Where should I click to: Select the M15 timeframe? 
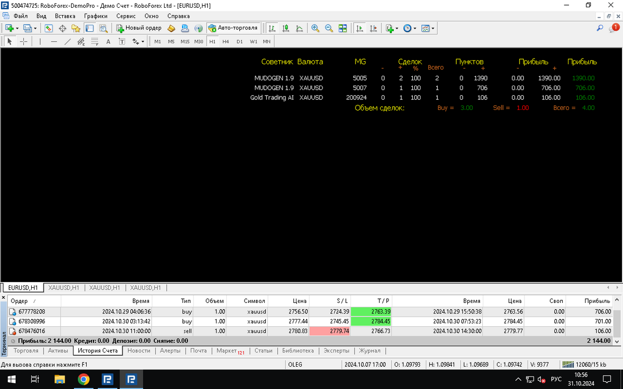tap(185, 41)
